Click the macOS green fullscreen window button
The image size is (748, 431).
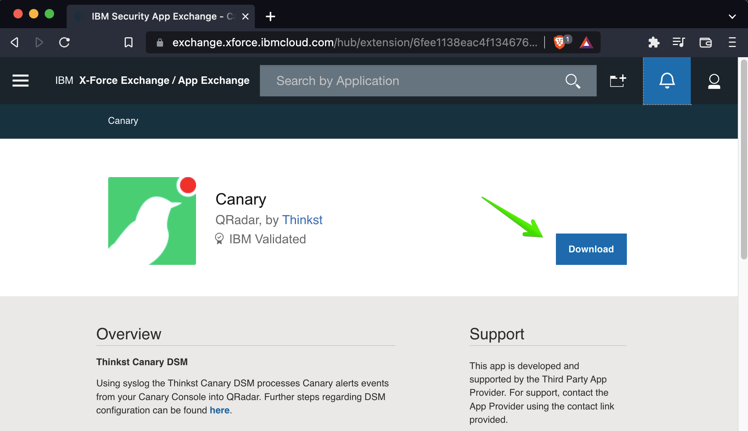pos(49,14)
